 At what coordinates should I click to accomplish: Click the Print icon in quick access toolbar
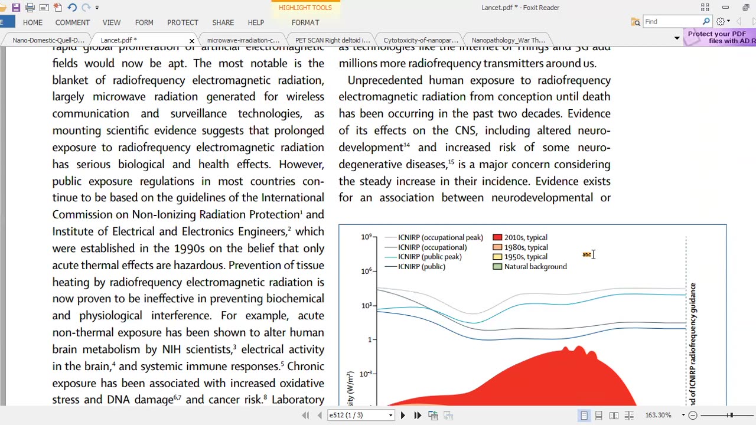tap(30, 8)
